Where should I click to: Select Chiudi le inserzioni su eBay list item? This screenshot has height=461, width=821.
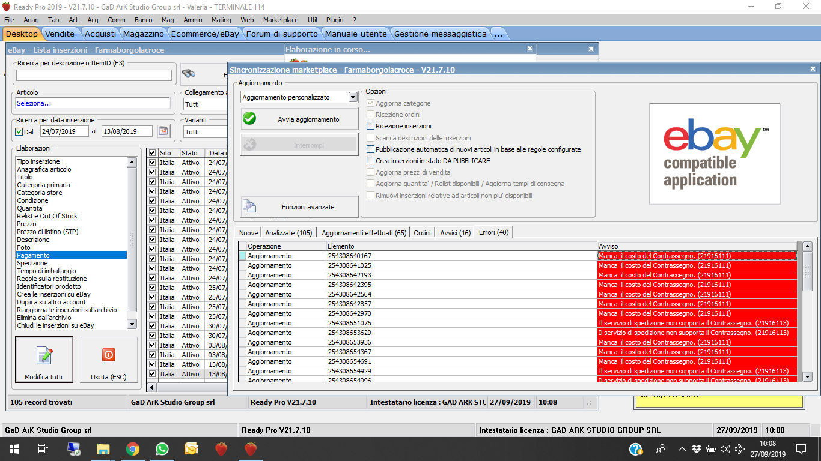click(72, 325)
